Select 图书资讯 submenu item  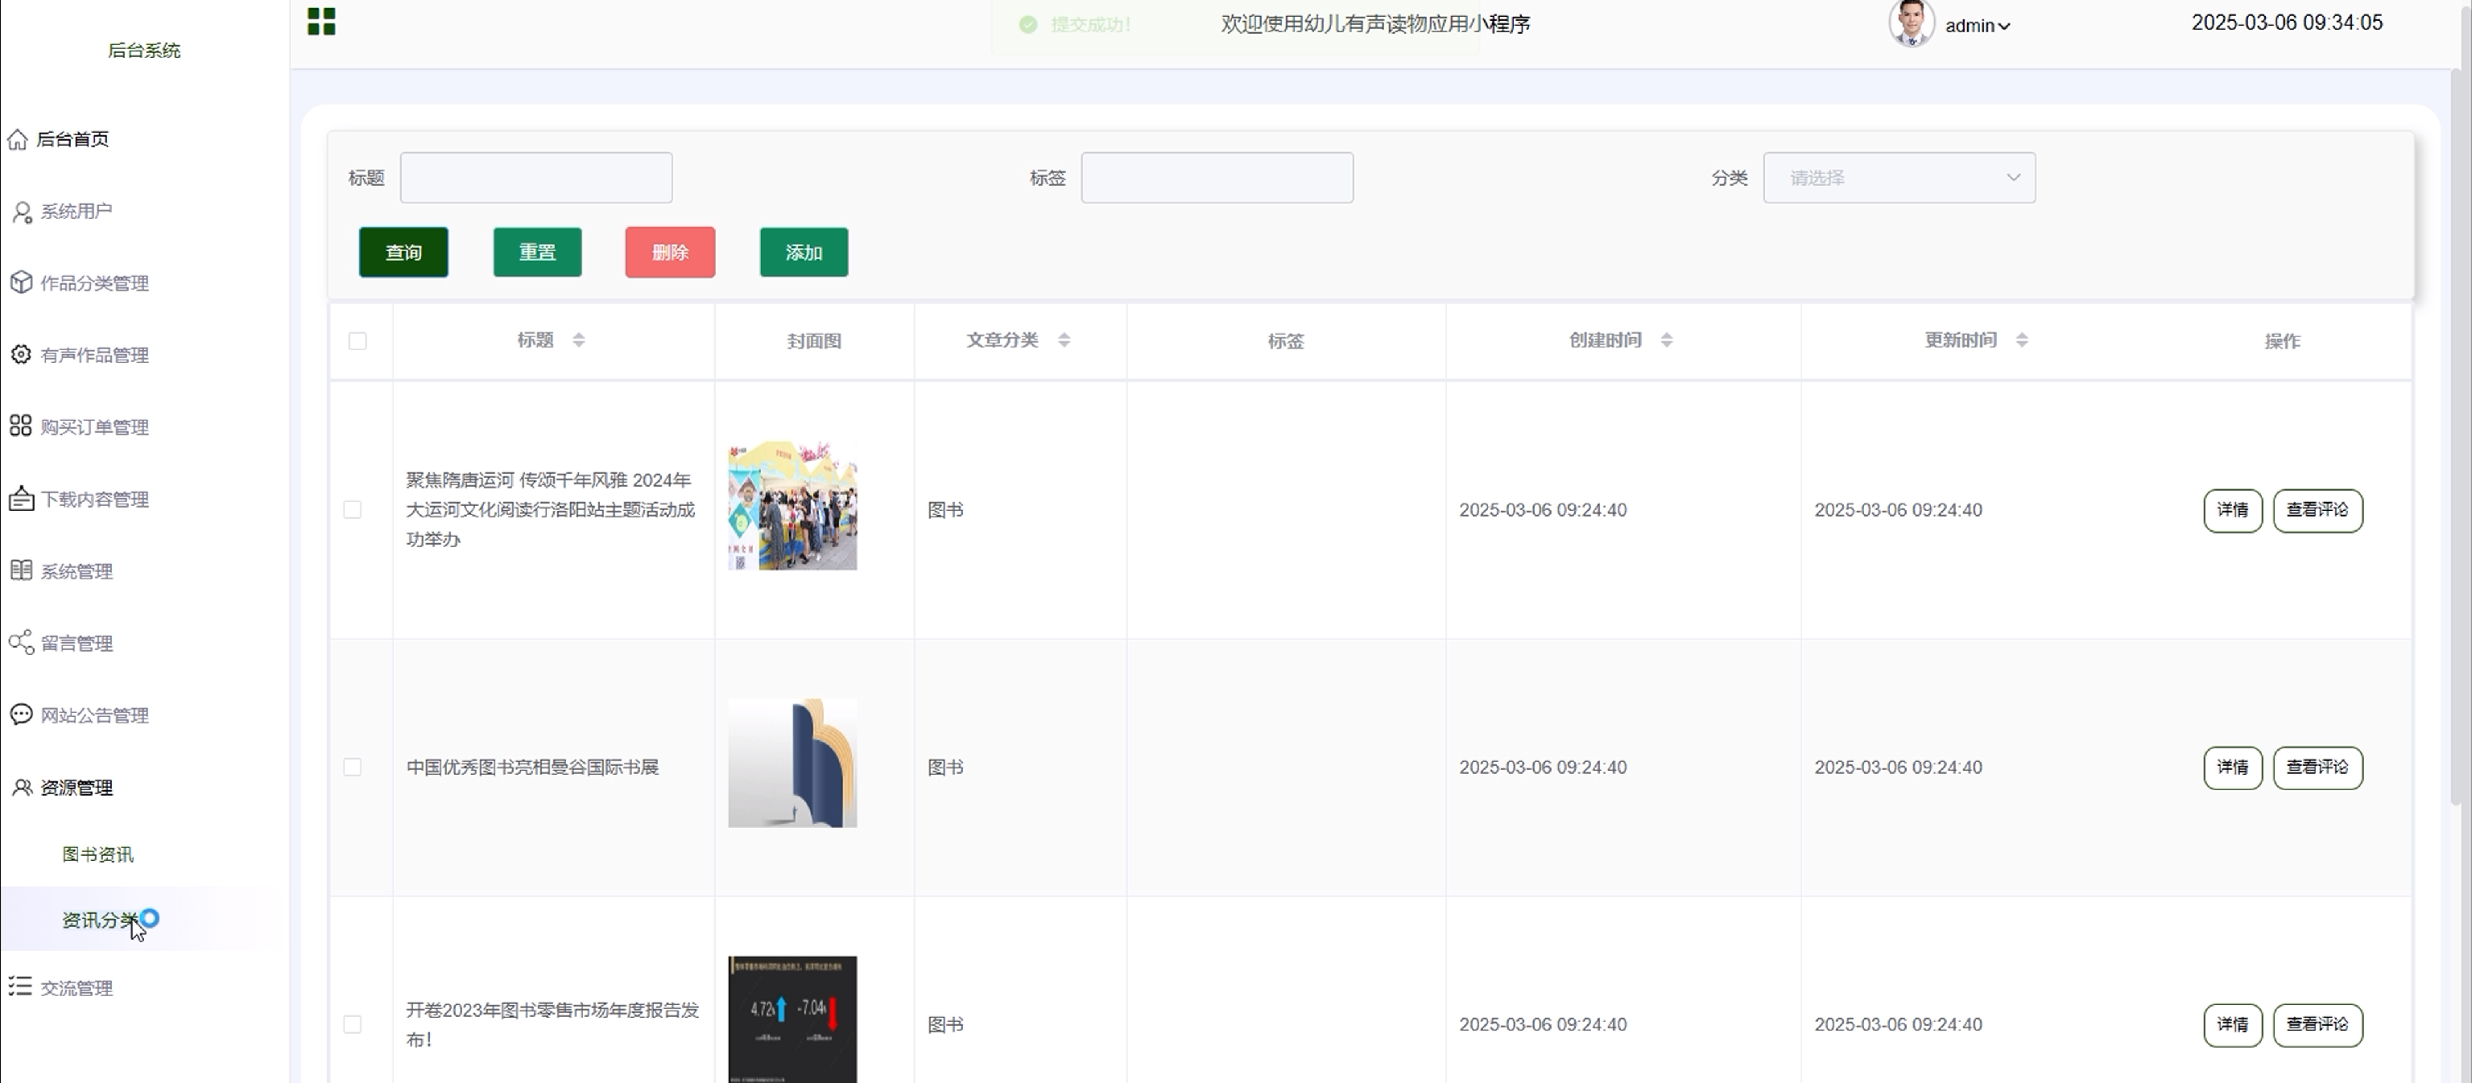(x=98, y=854)
